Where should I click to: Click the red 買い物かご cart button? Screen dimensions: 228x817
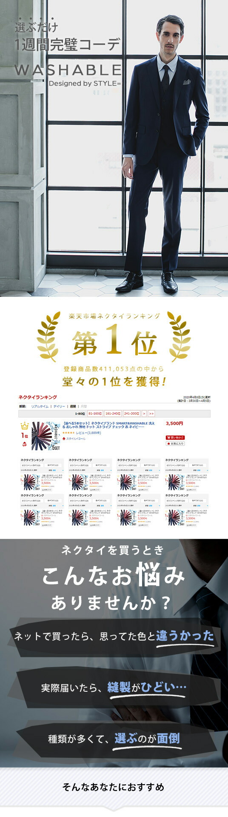pyautogui.click(x=175, y=437)
